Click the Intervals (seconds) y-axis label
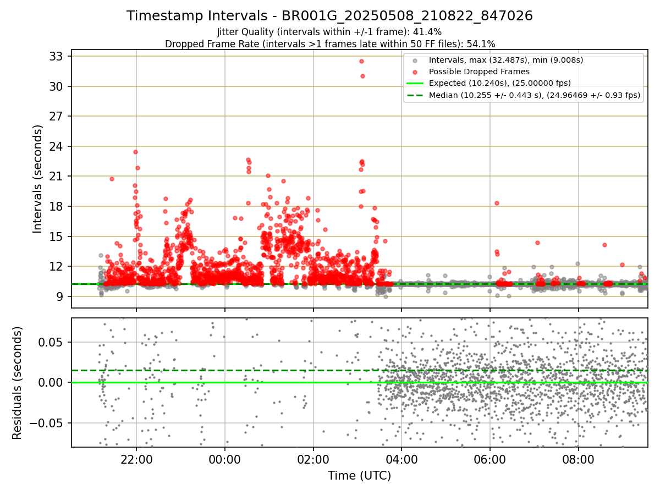This screenshot has width=660, height=495. (37, 179)
